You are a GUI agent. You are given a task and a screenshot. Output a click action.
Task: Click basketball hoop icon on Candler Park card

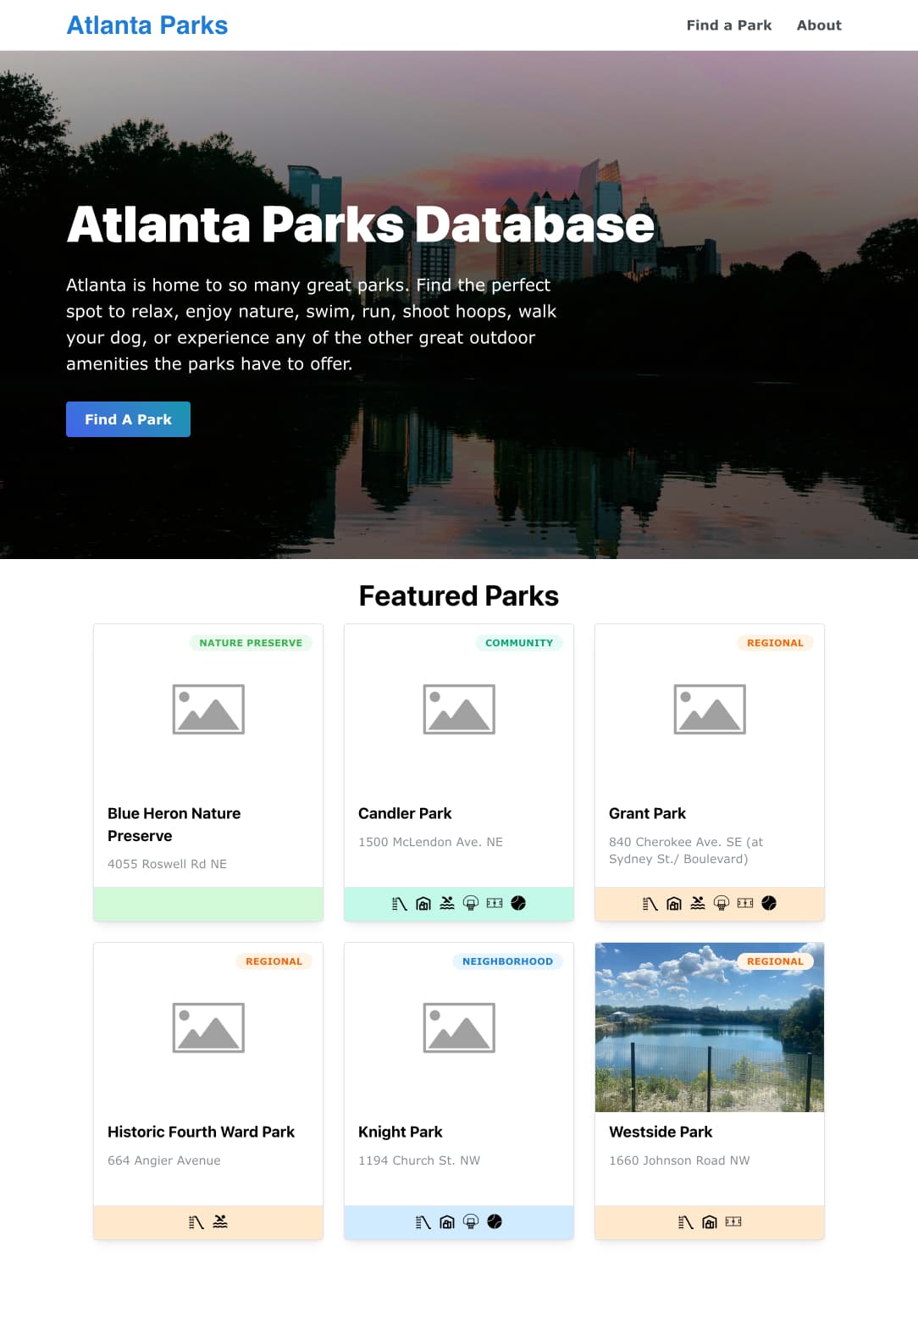click(471, 904)
